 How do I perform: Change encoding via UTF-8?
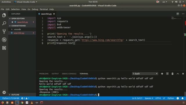(x=158, y=98)
